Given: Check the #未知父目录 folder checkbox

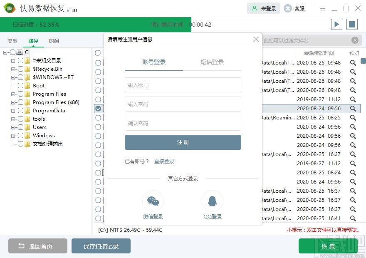Looking at the screenshot, I should point(20,61).
